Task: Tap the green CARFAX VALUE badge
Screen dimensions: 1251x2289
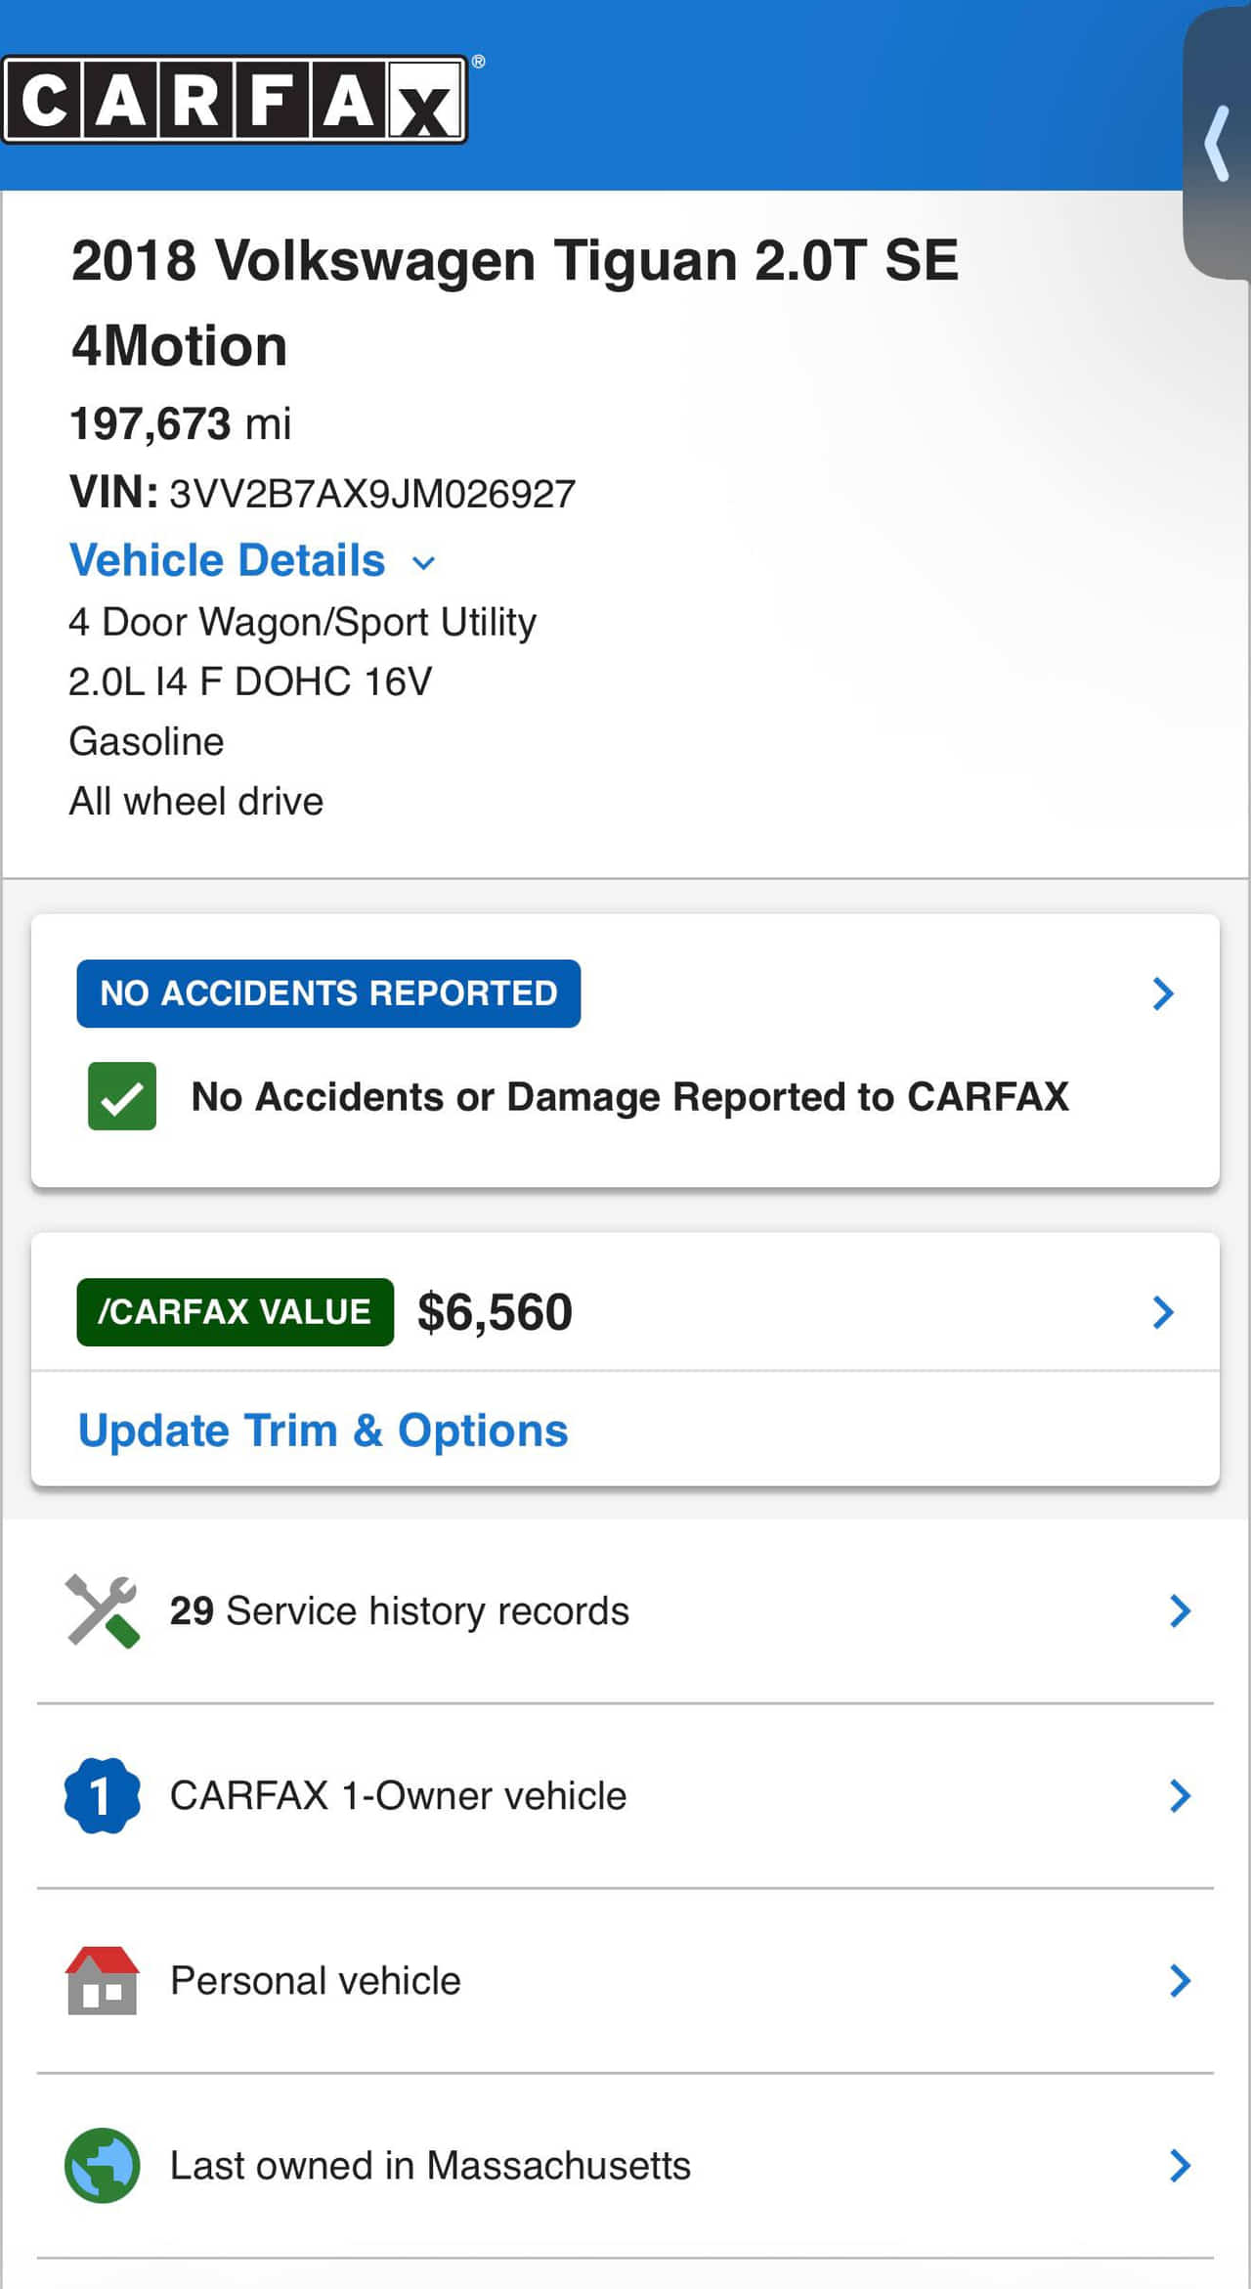Action: point(235,1312)
